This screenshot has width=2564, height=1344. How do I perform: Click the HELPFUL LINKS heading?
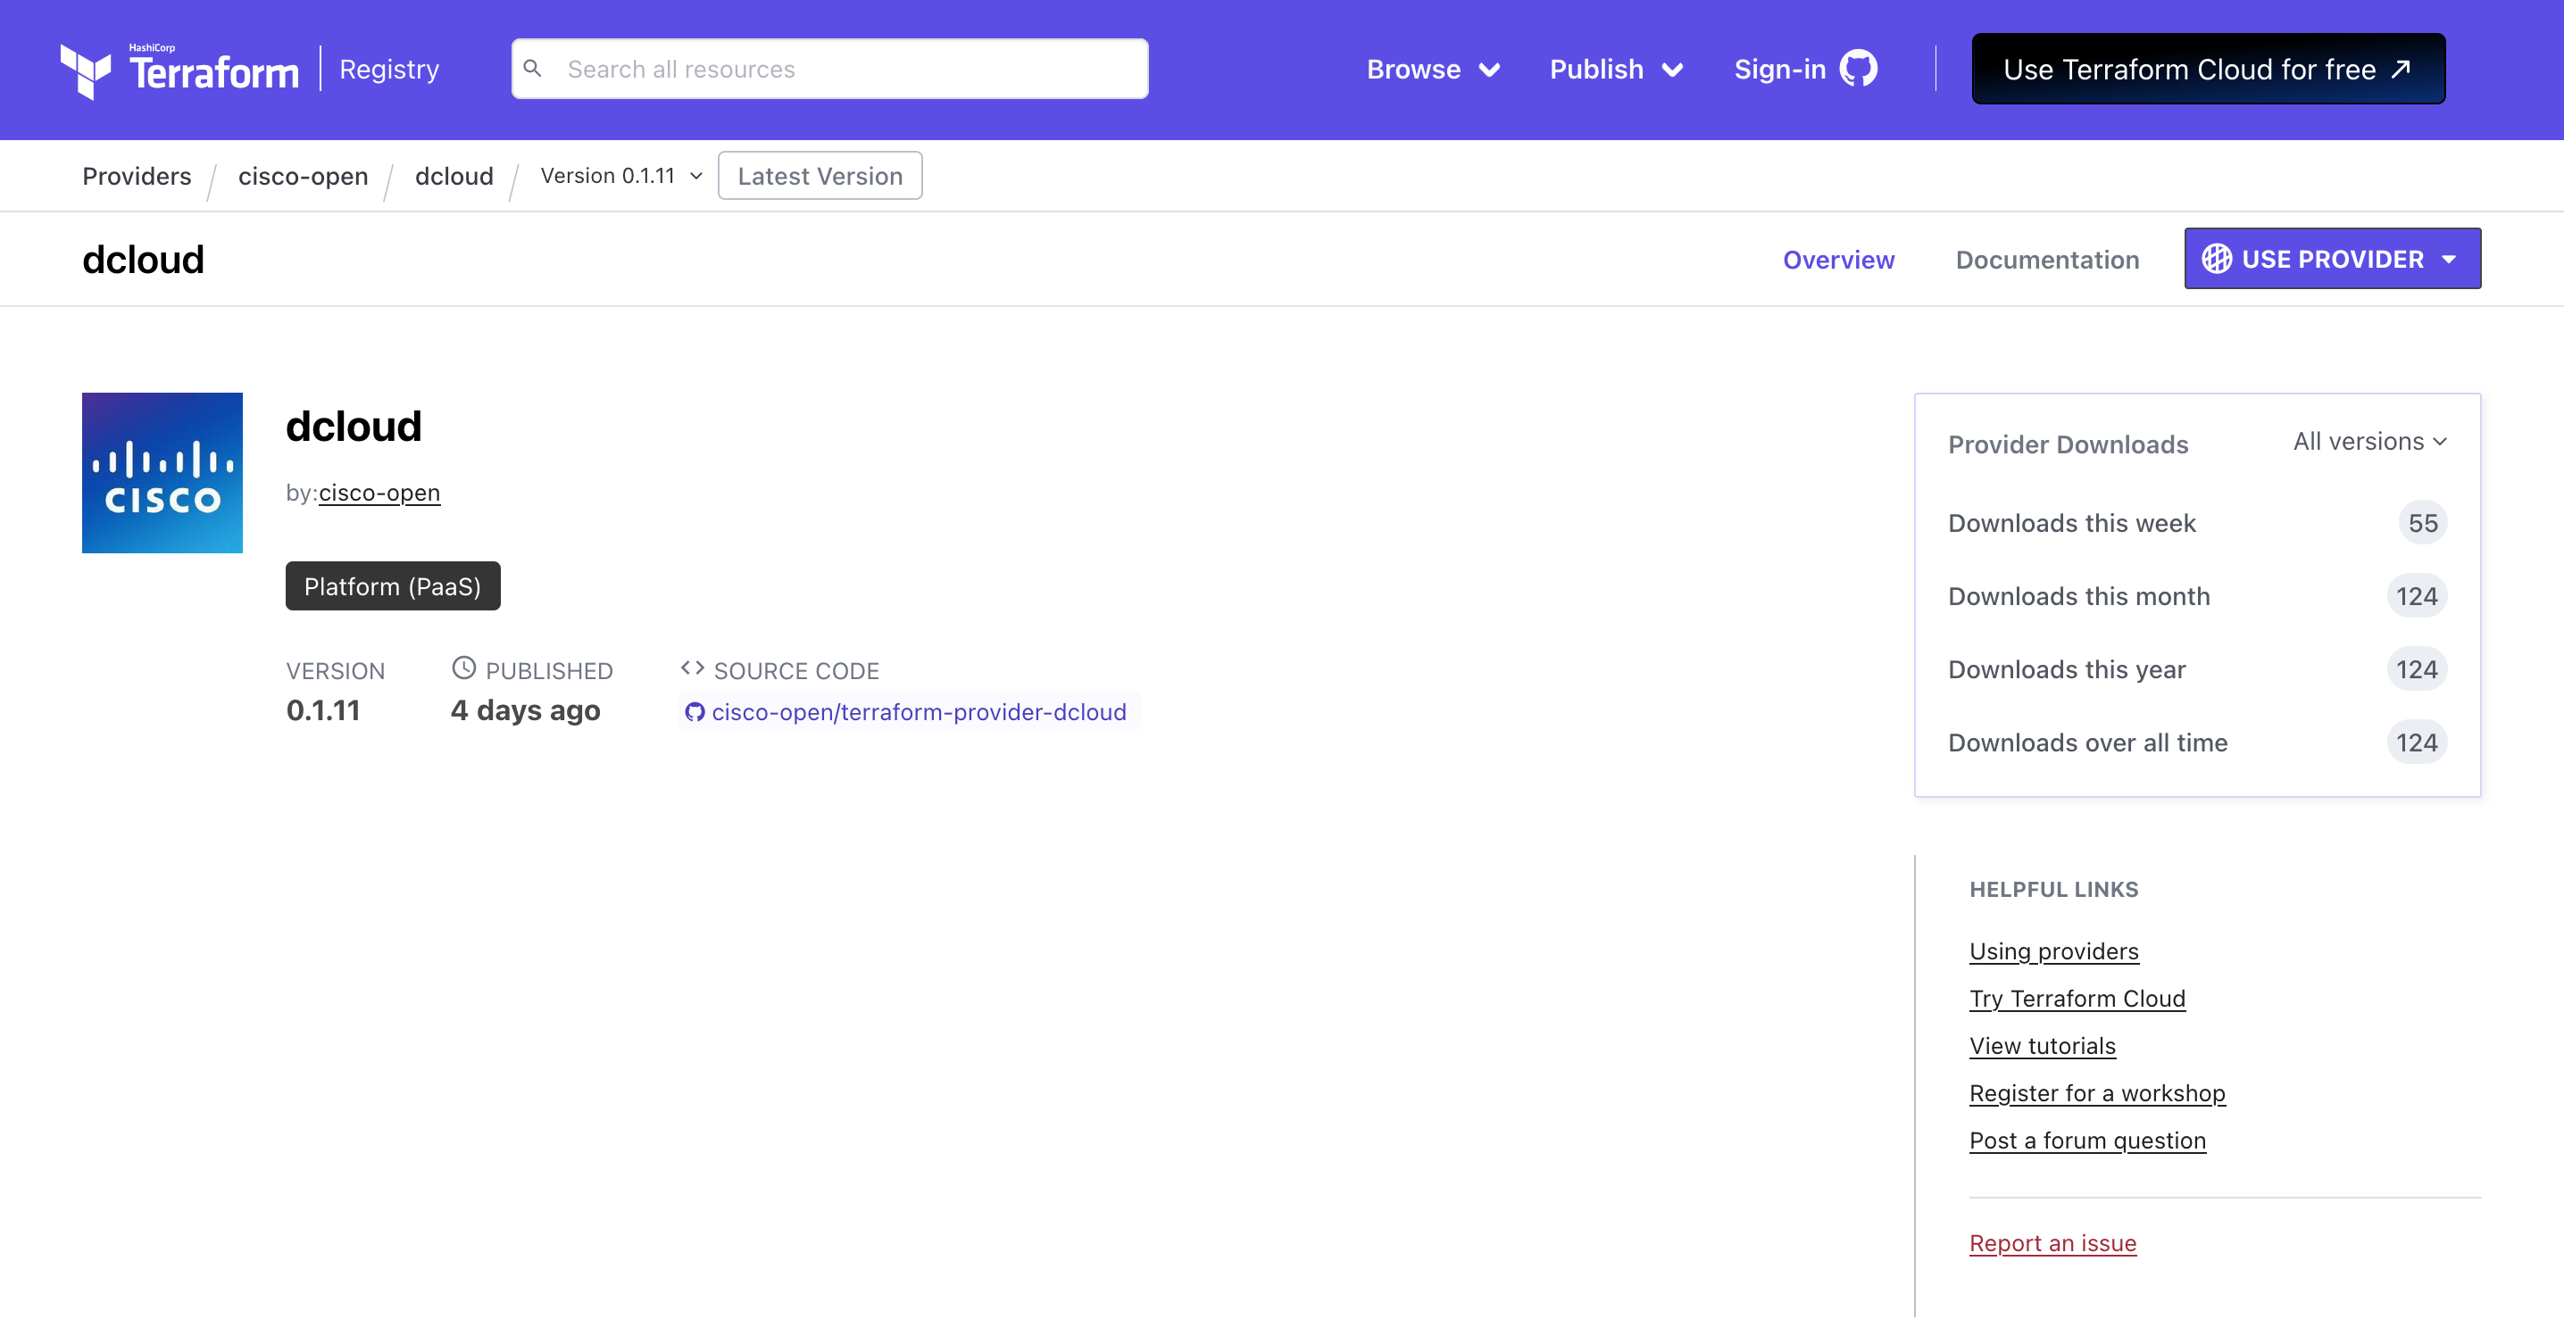[2053, 890]
